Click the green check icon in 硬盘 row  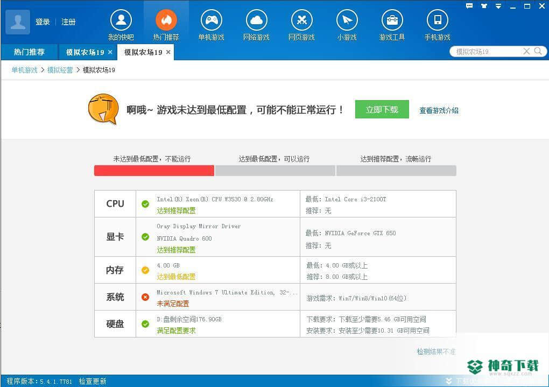[x=145, y=324]
